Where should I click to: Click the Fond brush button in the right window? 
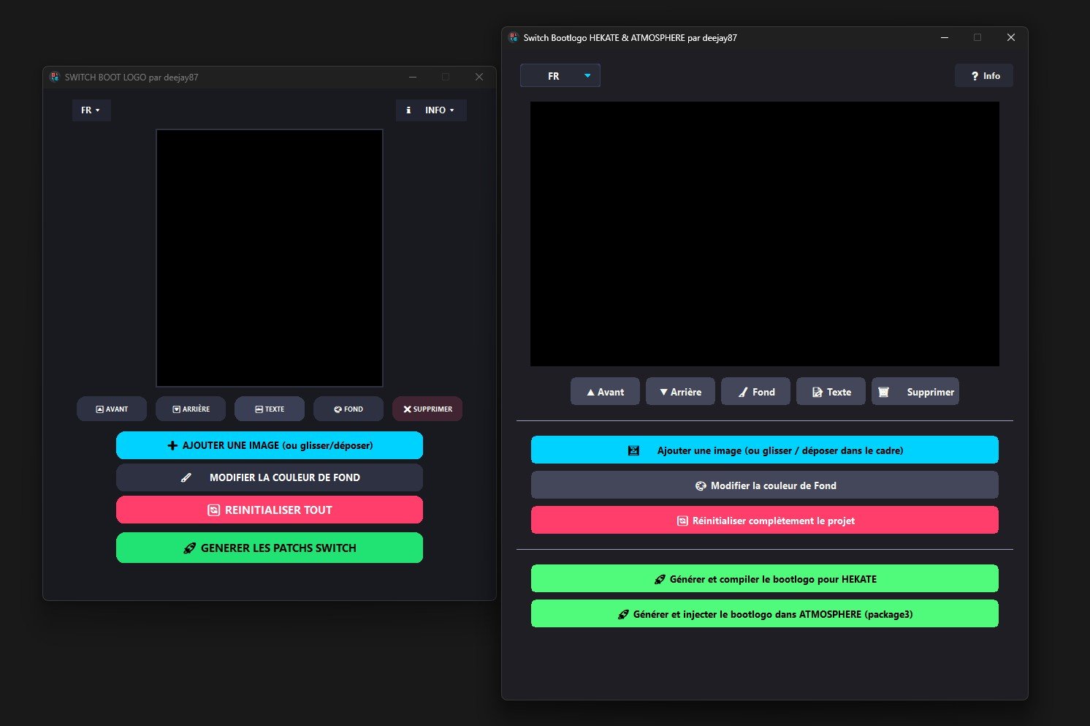tap(755, 392)
